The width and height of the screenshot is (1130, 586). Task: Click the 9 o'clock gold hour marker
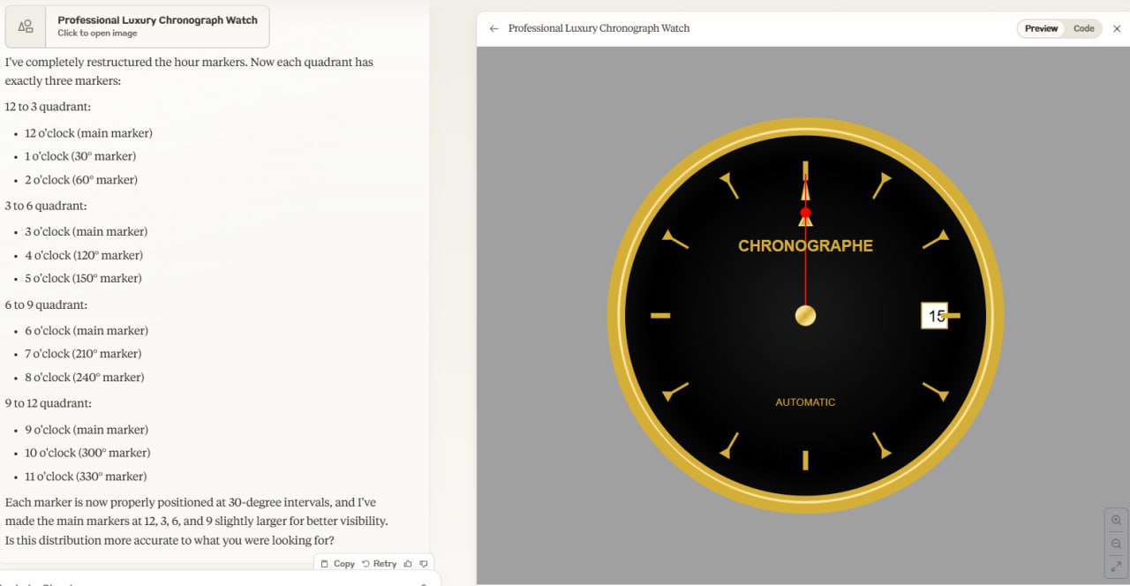[660, 316]
